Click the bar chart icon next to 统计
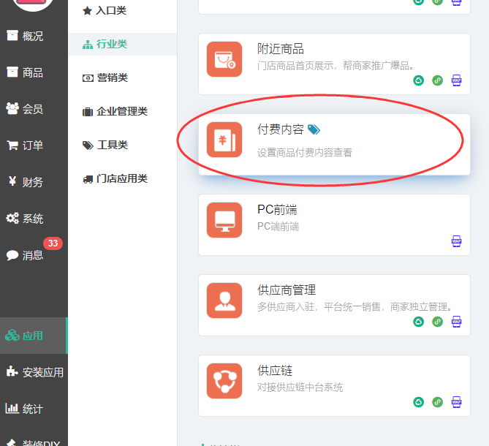This screenshot has width=489, height=446. pyautogui.click(x=12, y=408)
